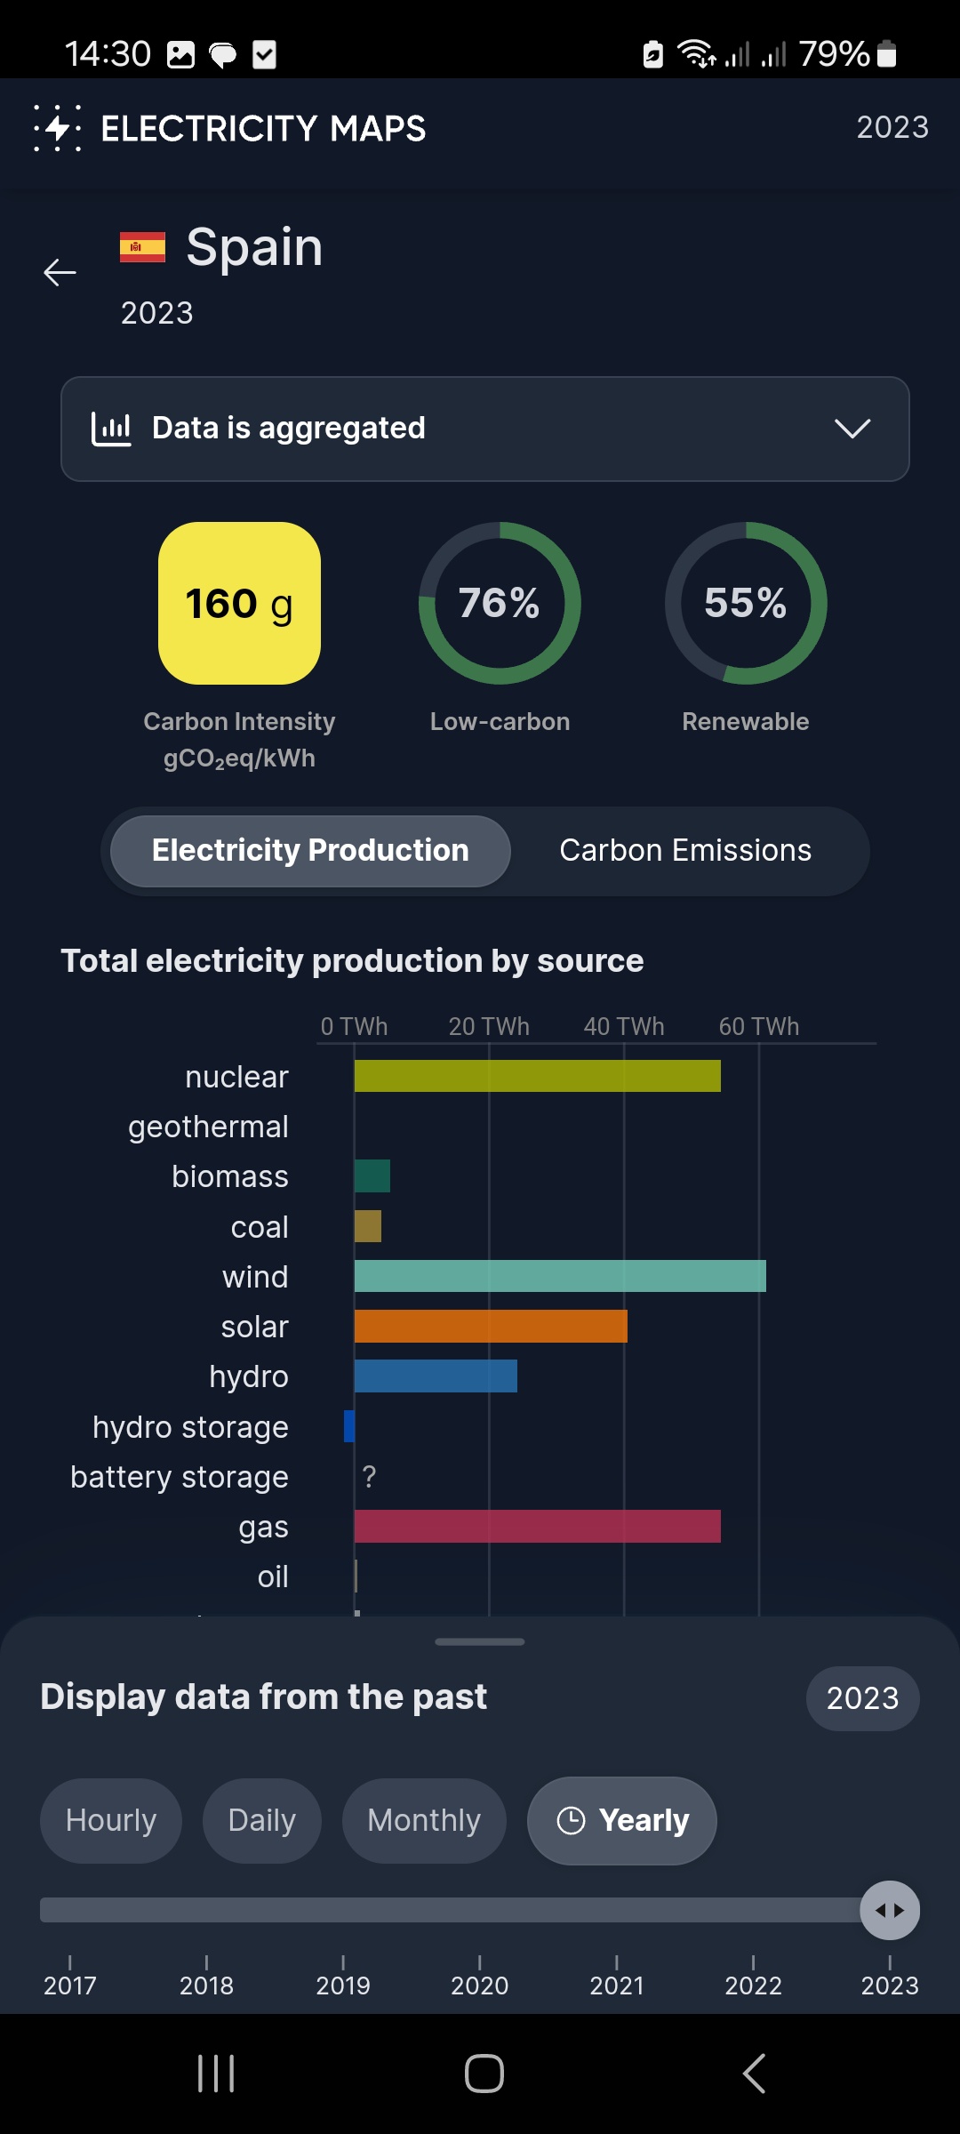Switch to Daily view
This screenshot has width=960, height=2134.
(x=261, y=1820)
